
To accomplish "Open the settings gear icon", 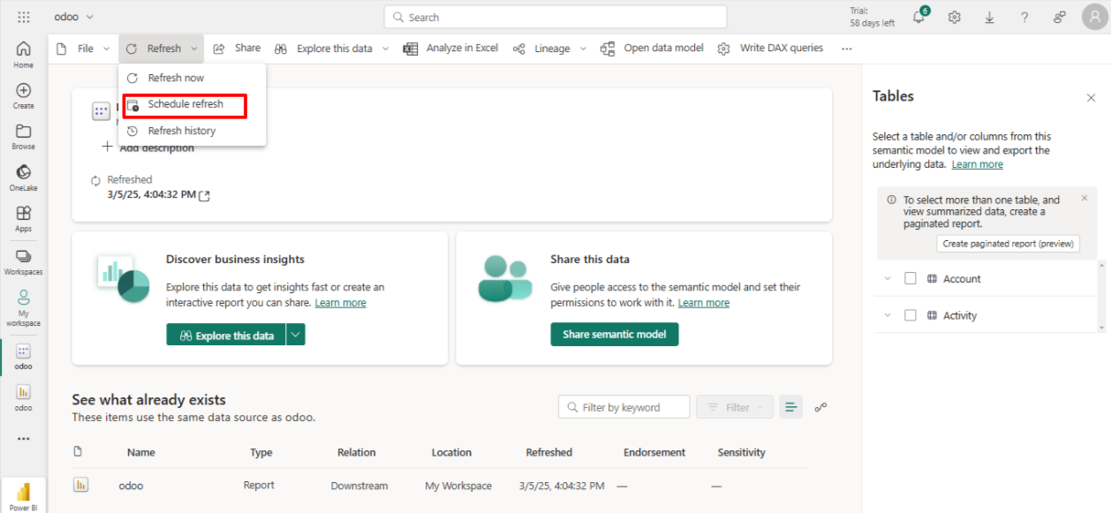I will tap(954, 18).
